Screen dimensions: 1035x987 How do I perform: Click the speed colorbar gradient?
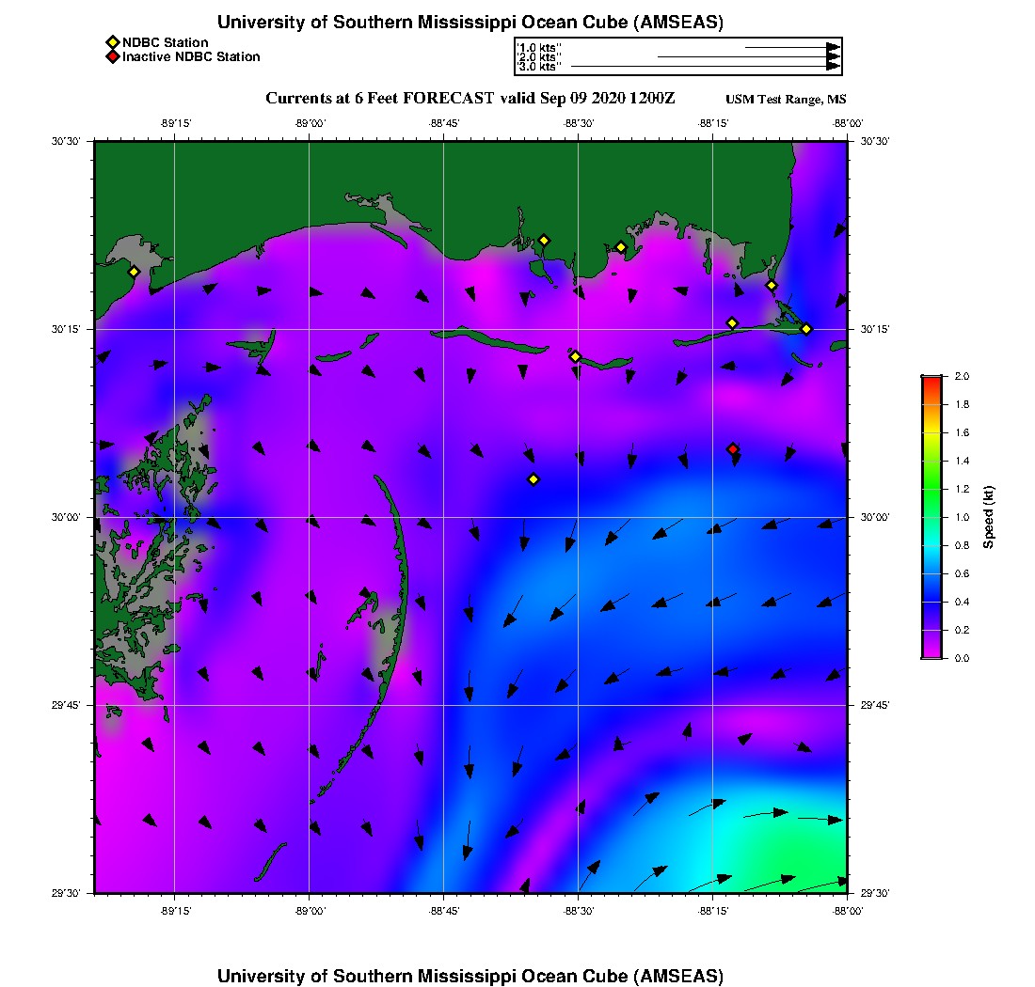pos(932,517)
